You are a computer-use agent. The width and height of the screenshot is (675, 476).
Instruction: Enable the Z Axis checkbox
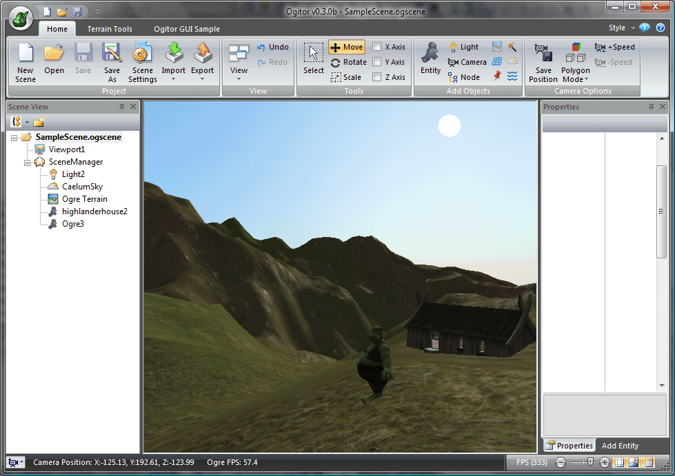pyautogui.click(x=376, y=77)
